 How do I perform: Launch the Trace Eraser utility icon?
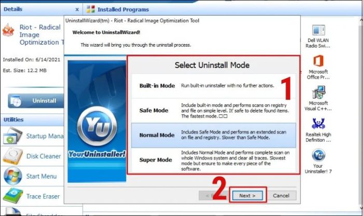[x=13, y=196]
